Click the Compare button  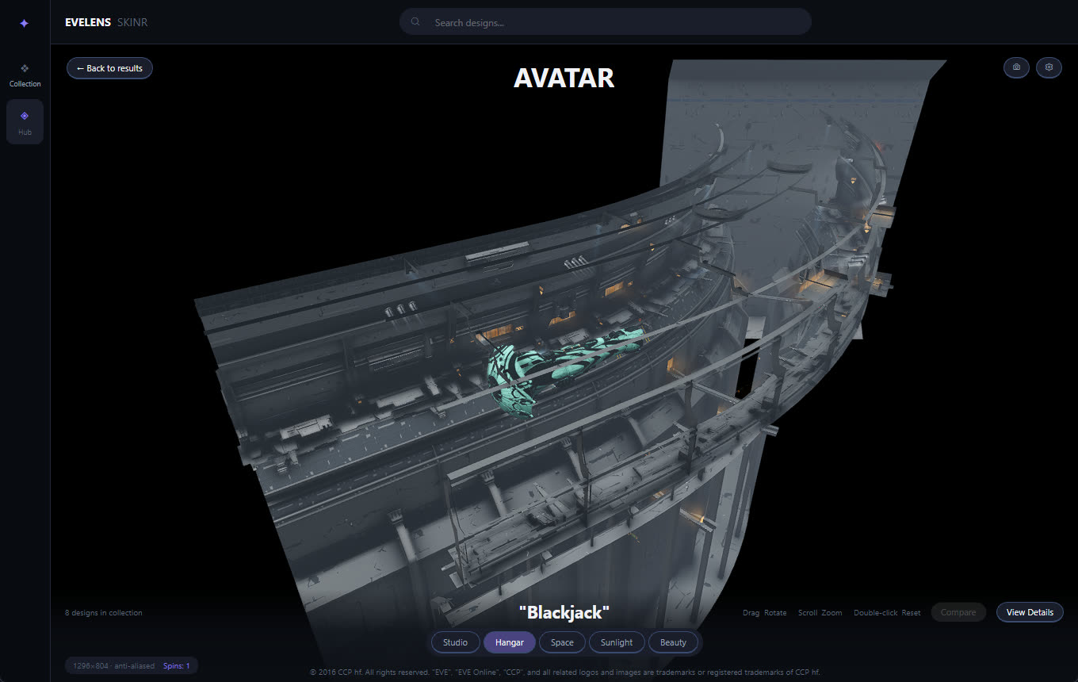coord(958,612)
